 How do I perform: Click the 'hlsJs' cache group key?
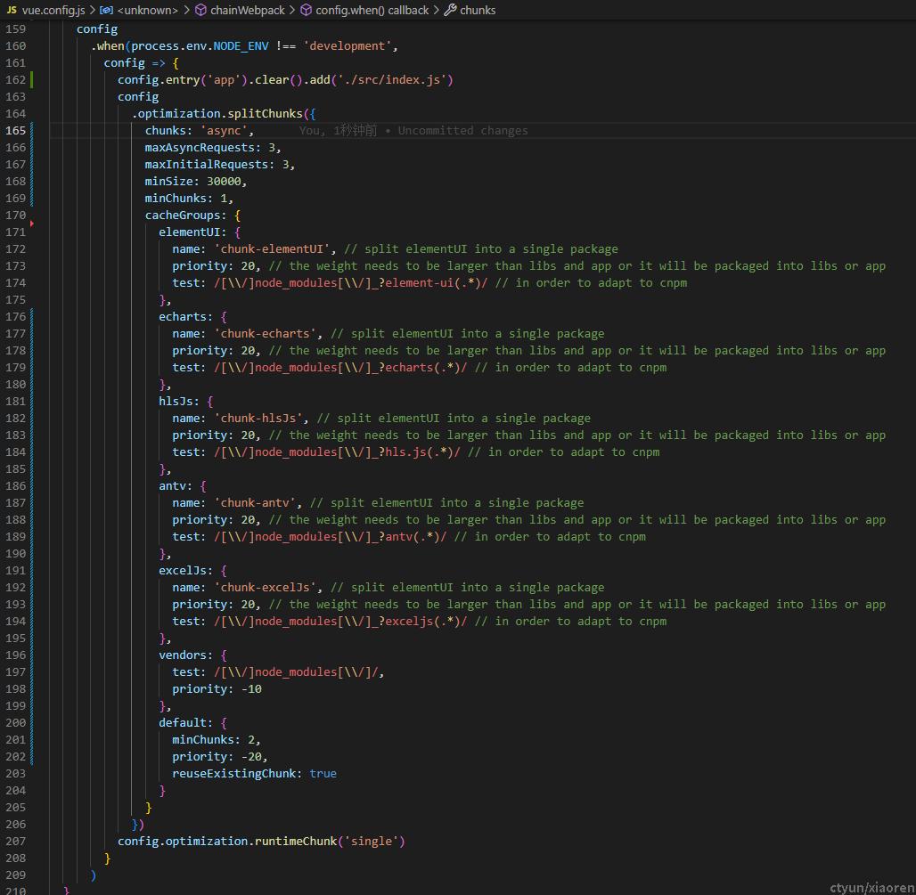pyautogui.click(x=176, y=401)
